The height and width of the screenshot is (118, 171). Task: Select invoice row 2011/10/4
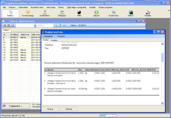click(22, 58)
